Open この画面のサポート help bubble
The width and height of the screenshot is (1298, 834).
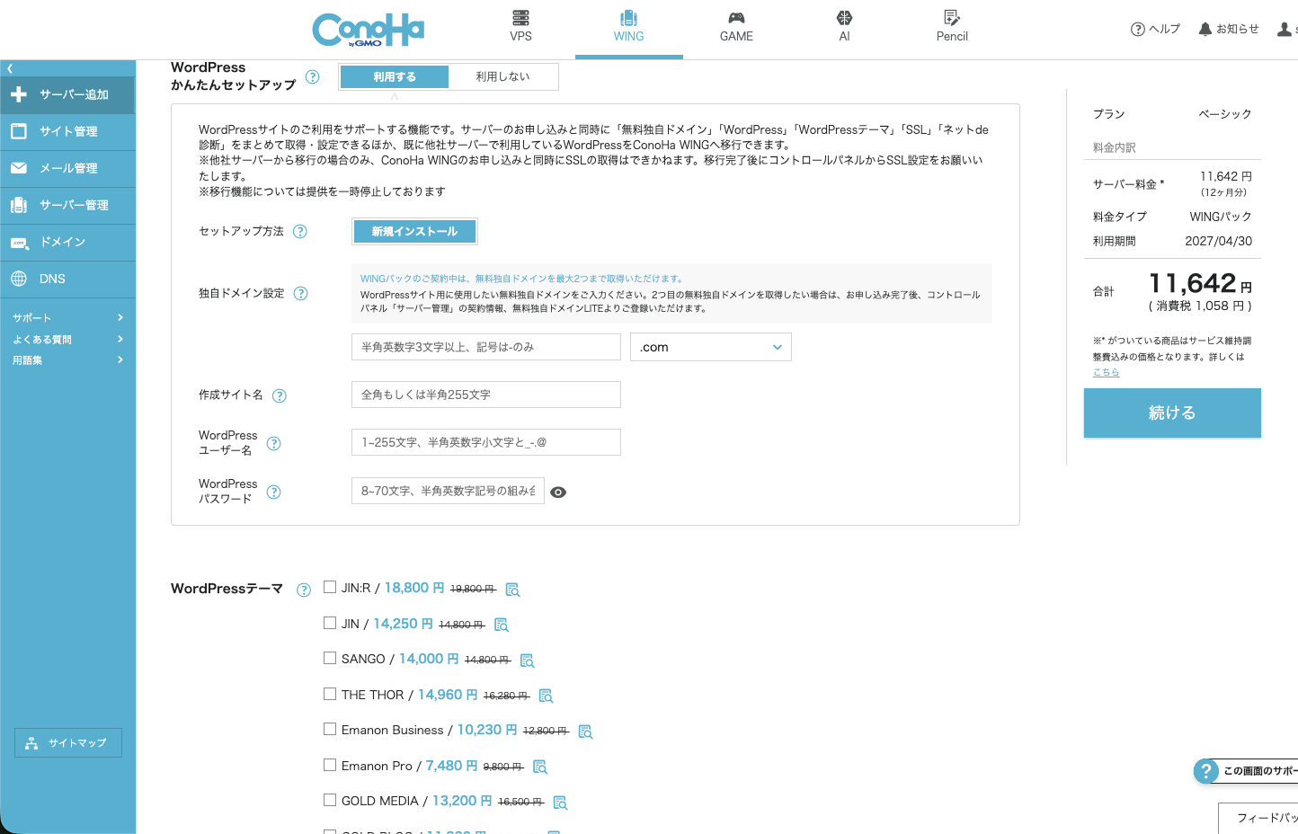(x=1246, y=771)
